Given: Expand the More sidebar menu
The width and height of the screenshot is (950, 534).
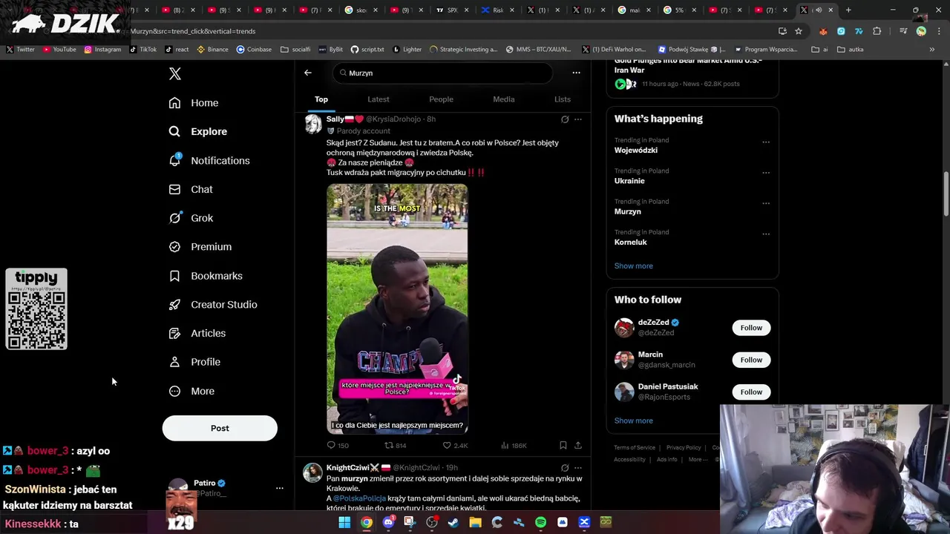Looking at the screenshot, I should tap(191, 391).
